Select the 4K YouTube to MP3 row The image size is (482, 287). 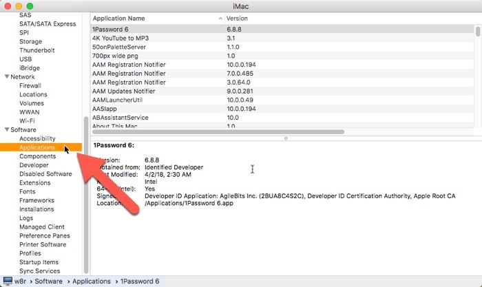[x=282, y=38]
